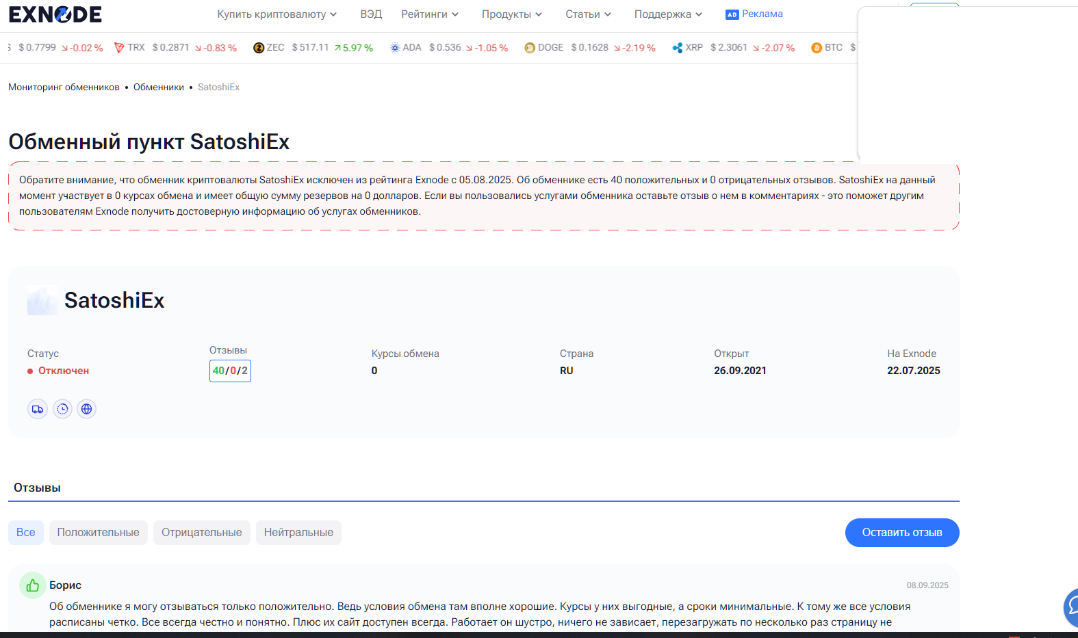Image resolution: width=1078 pixels, height=638 pixels.
Task: Click the delivery truck icon under SatoshiEx
Action: coord(38,409)
